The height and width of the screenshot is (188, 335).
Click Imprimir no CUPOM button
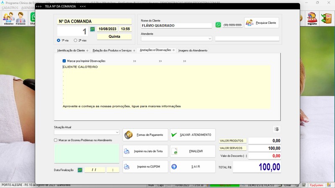145,166
